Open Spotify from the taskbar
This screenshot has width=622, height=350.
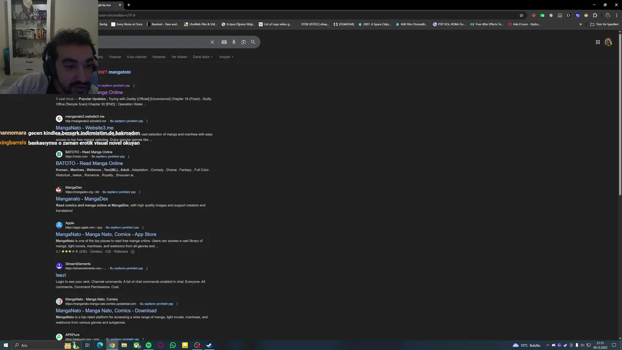(x=148, y=345)
